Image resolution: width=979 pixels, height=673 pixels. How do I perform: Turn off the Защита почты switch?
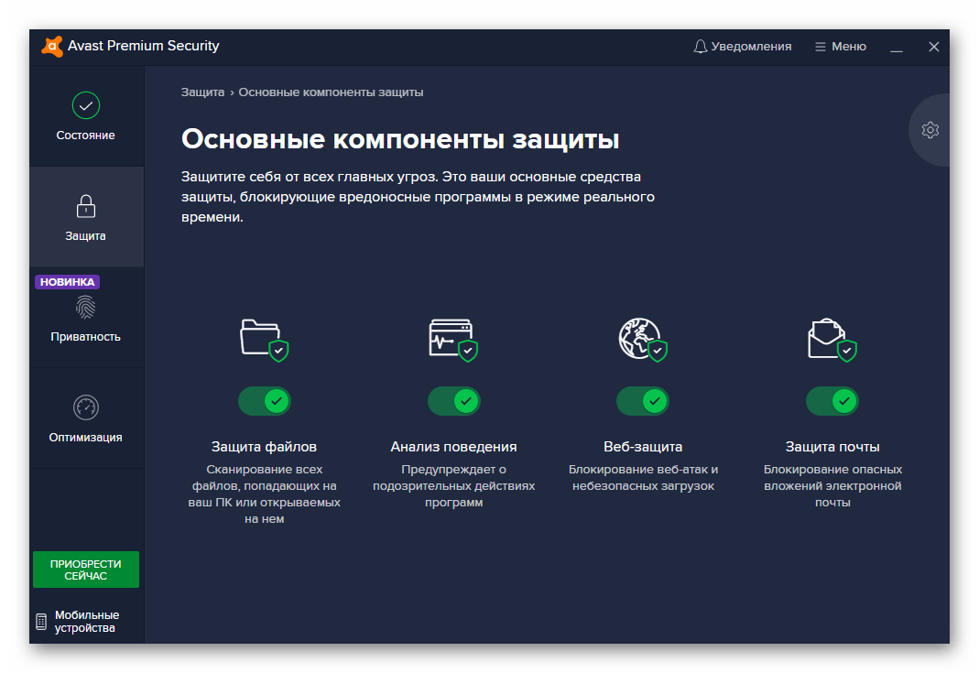(832, 401)
